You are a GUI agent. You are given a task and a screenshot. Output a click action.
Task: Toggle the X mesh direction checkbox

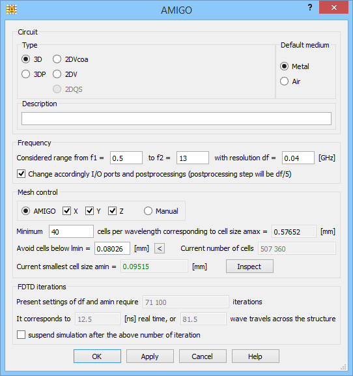point(66,211)
